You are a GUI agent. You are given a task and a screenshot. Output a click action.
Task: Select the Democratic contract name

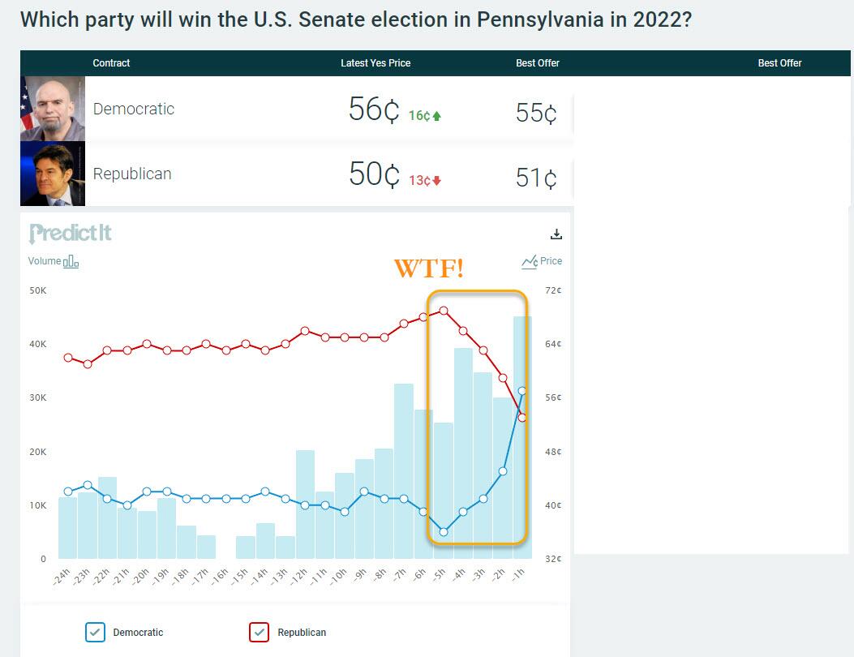click(x=134, y=109)
